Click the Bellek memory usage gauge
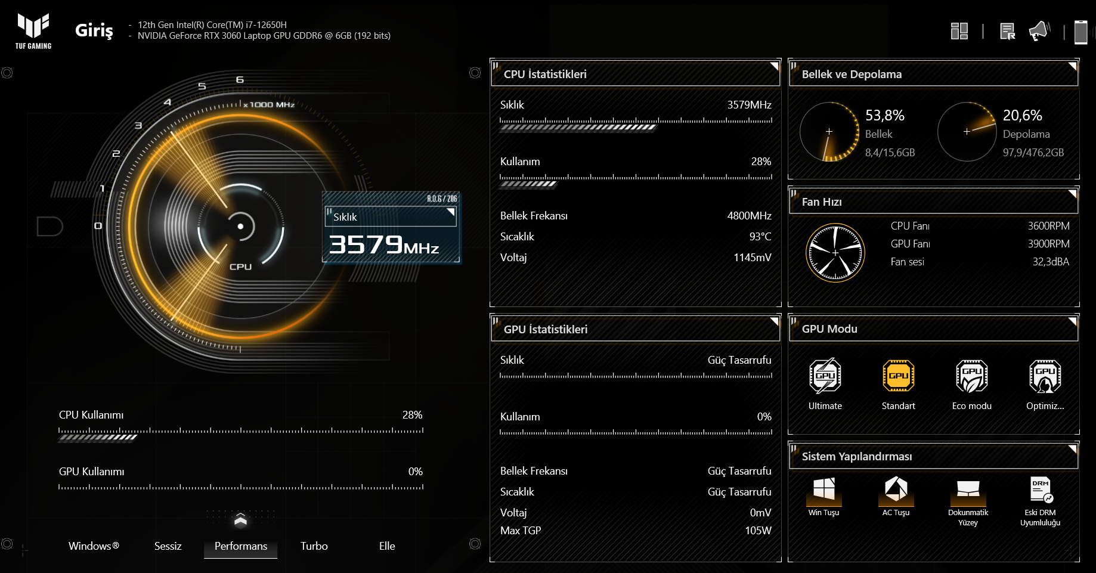 (829, 131)
